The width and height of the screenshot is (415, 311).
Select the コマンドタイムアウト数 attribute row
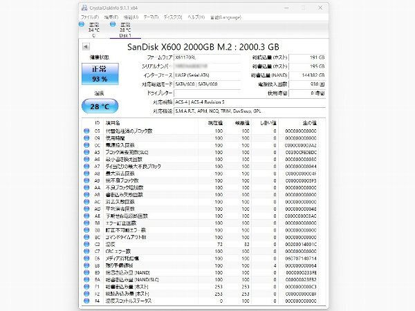point(201,237)
